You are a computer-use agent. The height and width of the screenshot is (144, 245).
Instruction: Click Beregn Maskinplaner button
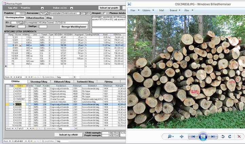click(74, 27)
